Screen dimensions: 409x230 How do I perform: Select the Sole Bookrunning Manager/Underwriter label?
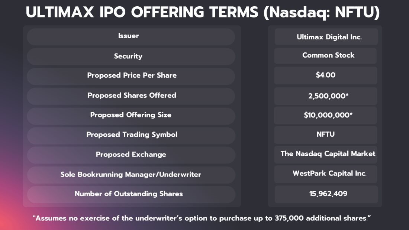tap(131, 174)
